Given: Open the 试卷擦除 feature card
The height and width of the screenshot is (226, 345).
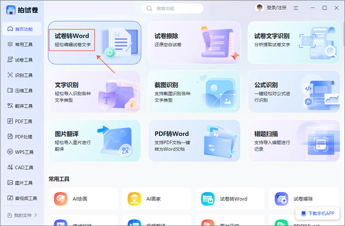Looking at the screenshot, I should pos(194,42).
